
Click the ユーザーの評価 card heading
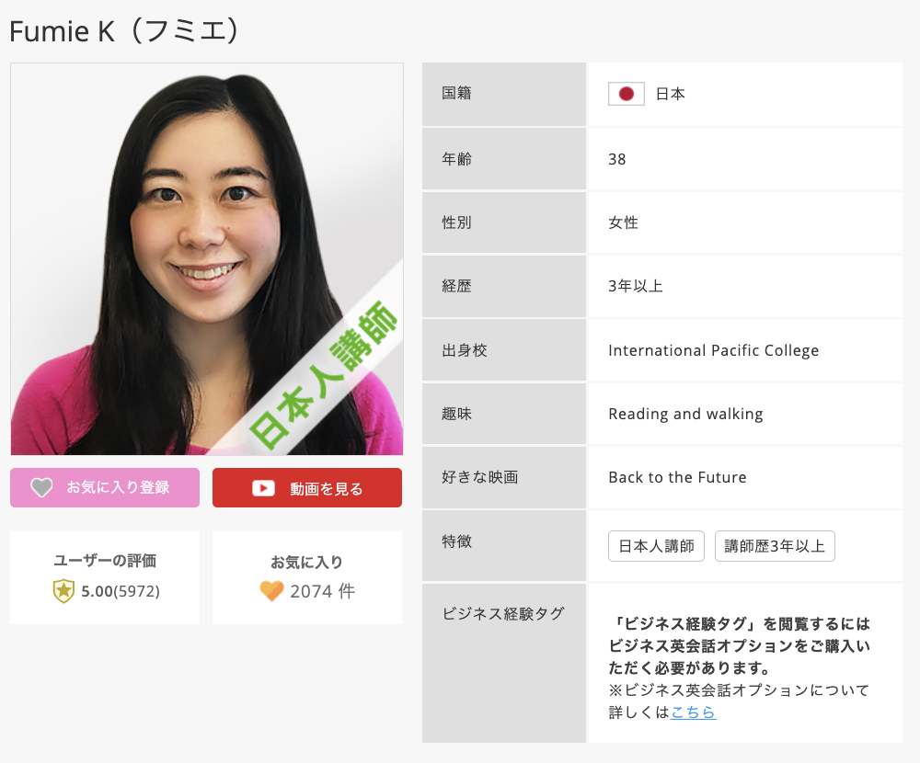(x=105, y=561)
